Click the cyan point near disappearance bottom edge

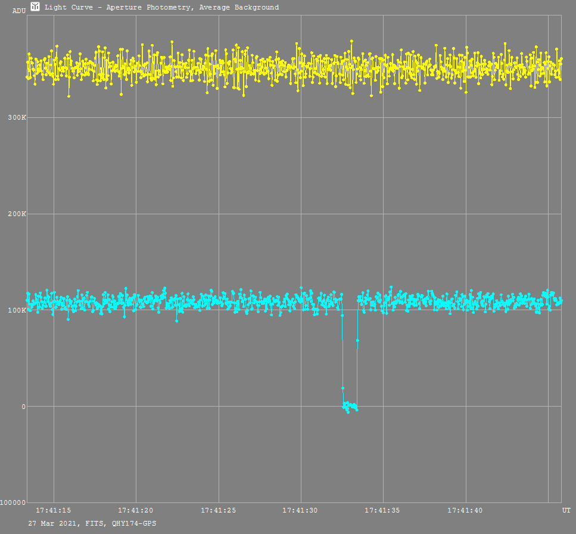point(343,388)
